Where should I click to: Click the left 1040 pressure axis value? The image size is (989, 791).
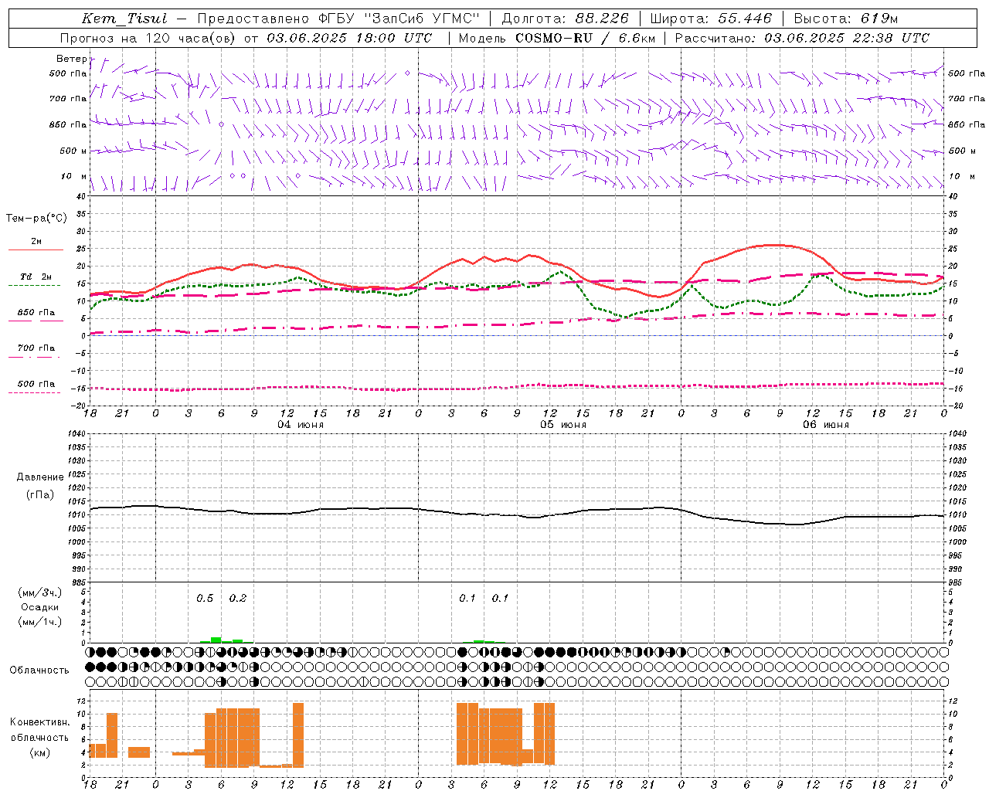[x=76, y=434]
